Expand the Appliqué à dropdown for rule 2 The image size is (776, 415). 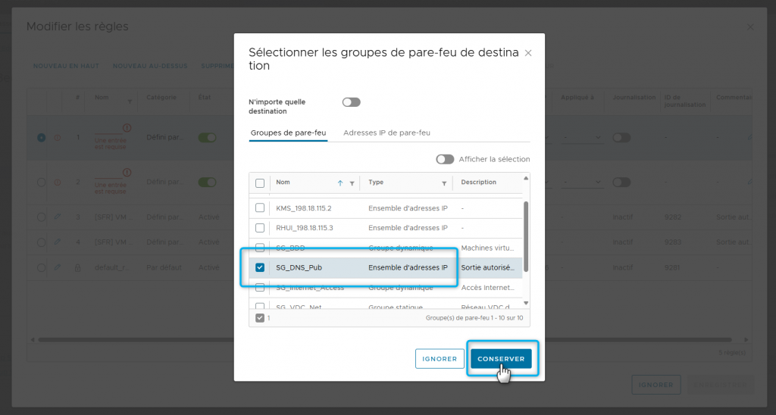coord(582,182)
